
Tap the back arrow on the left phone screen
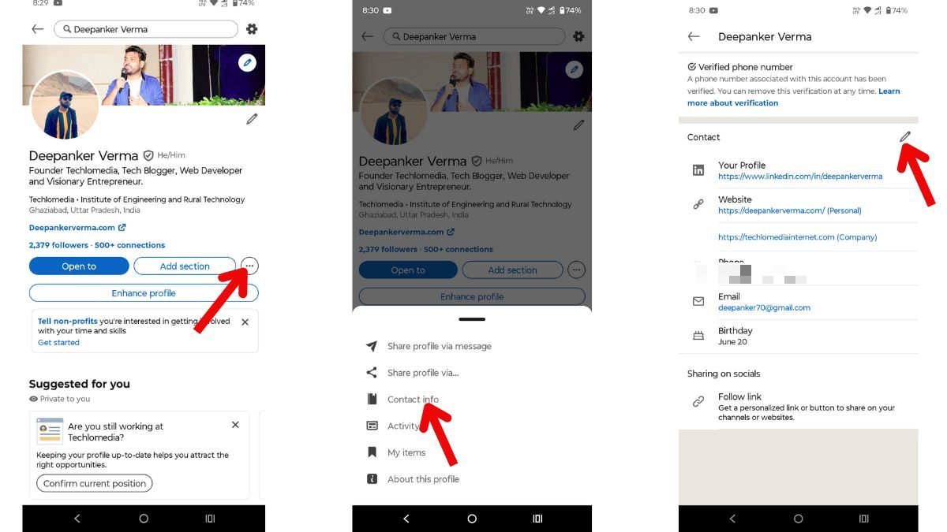[x=38, y=29]
